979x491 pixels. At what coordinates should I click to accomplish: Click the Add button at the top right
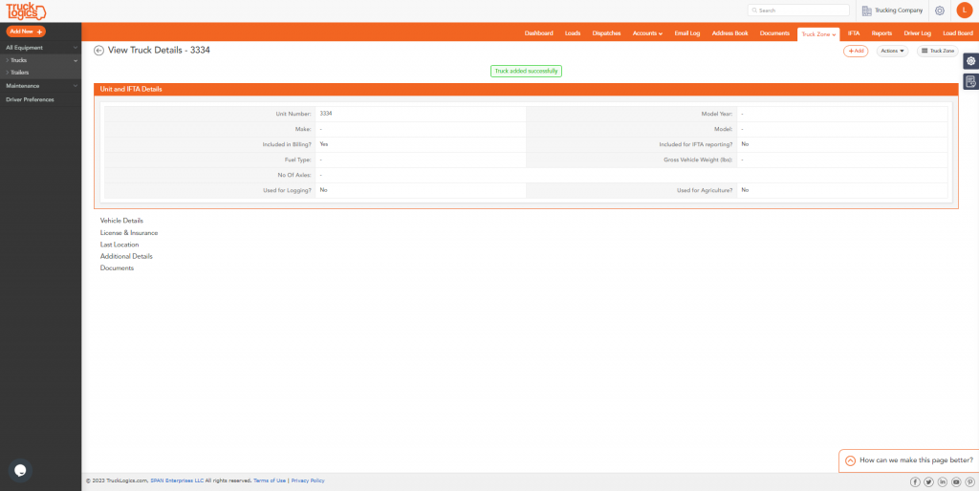click(856, 52)
